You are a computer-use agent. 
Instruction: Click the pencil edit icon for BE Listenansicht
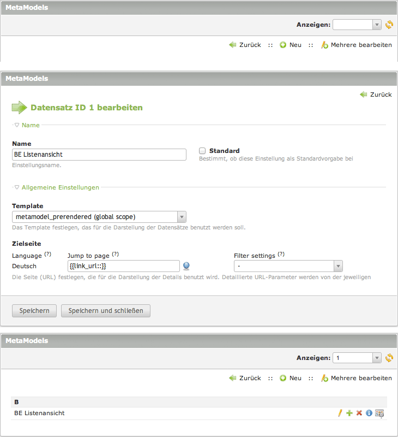click(x=340, y=413)
